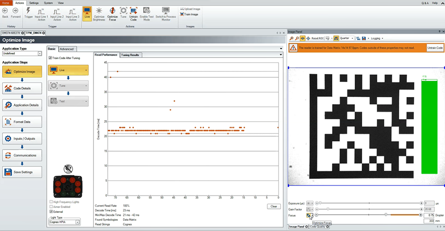445x231 pixels.
Task: Switch to the Settings ribbon tab
Action: point(34,3)
